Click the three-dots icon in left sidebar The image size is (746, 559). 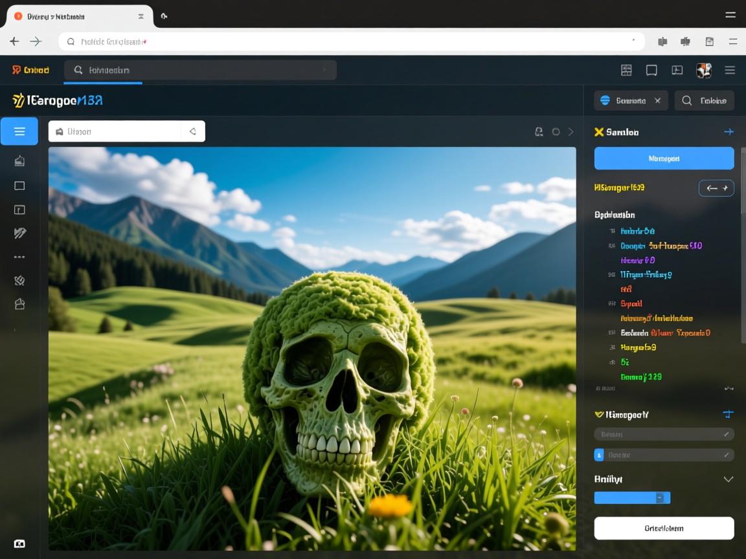click(19, 257)
